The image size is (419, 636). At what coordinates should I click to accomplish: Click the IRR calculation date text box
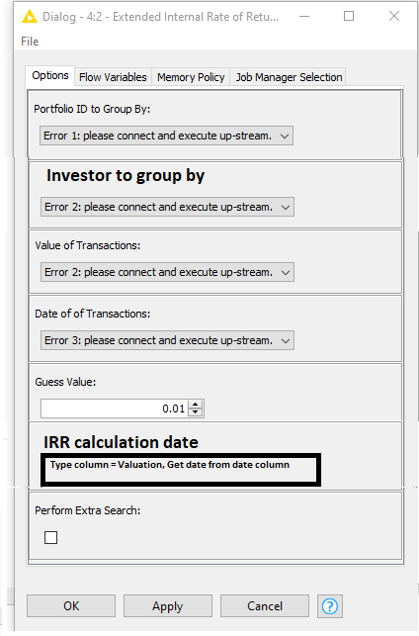click(x=181, y=470)
